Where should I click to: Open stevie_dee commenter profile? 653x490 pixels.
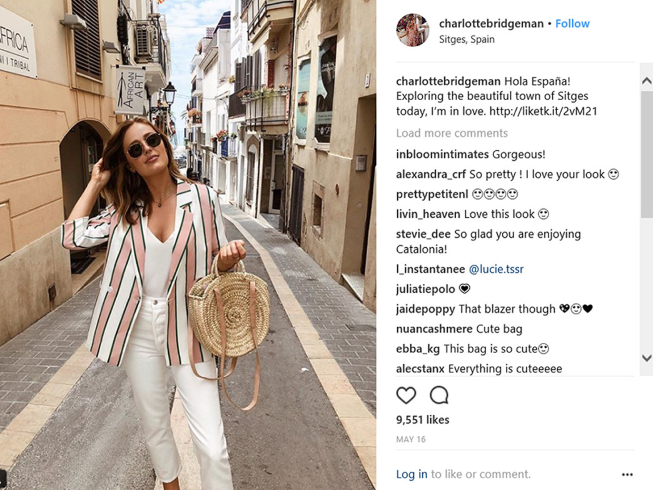(x=423, y=235)
